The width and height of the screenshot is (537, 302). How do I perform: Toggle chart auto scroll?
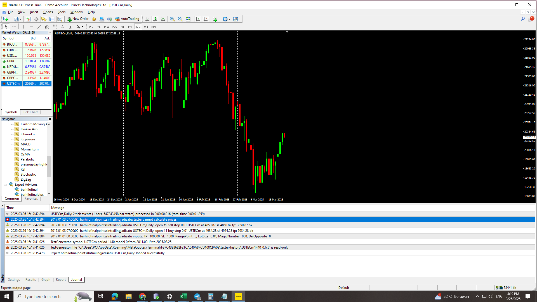pyautogui.click(x=198, y=19)
